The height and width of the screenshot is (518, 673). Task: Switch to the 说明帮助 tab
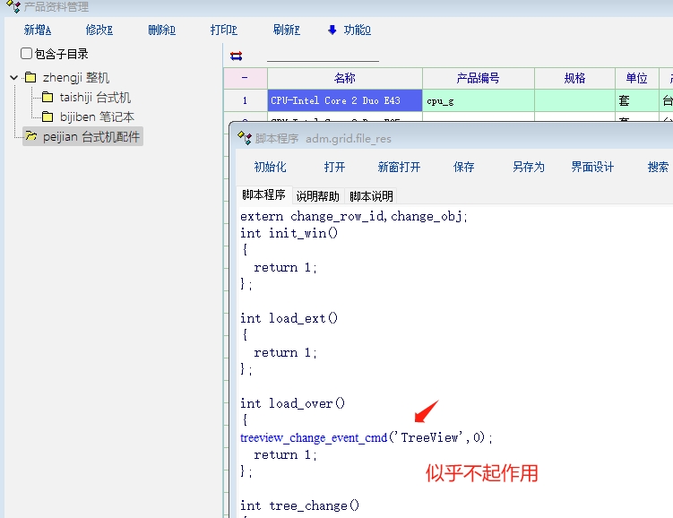pos(318,196)
